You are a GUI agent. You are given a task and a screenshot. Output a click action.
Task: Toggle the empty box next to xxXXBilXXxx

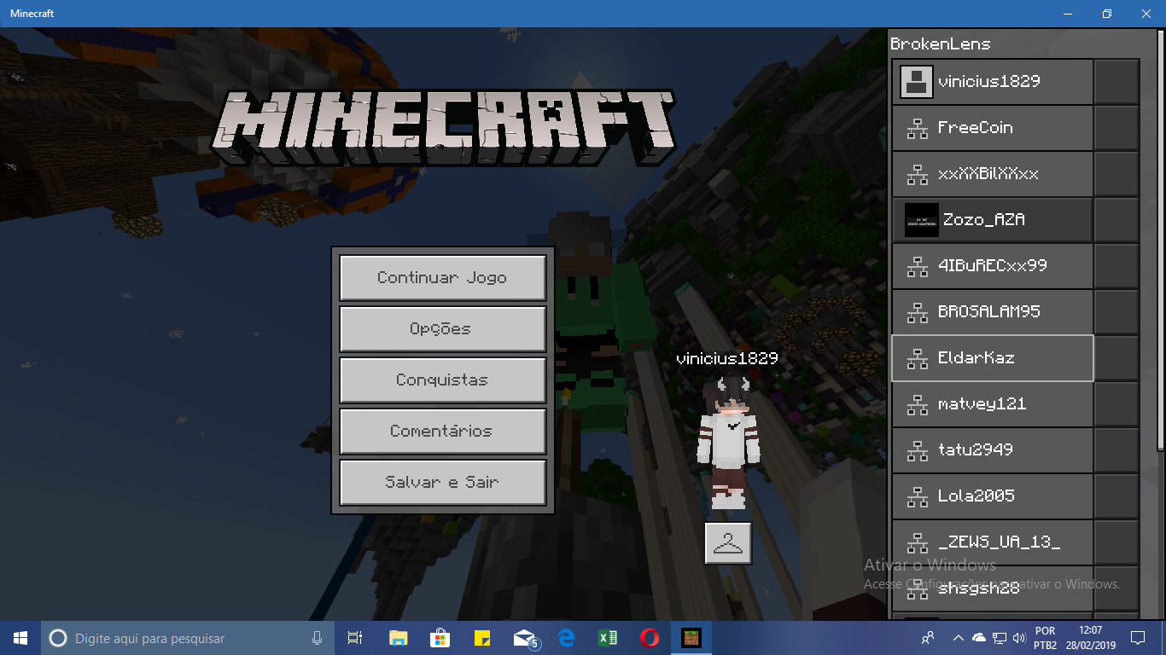point(1116,174)
